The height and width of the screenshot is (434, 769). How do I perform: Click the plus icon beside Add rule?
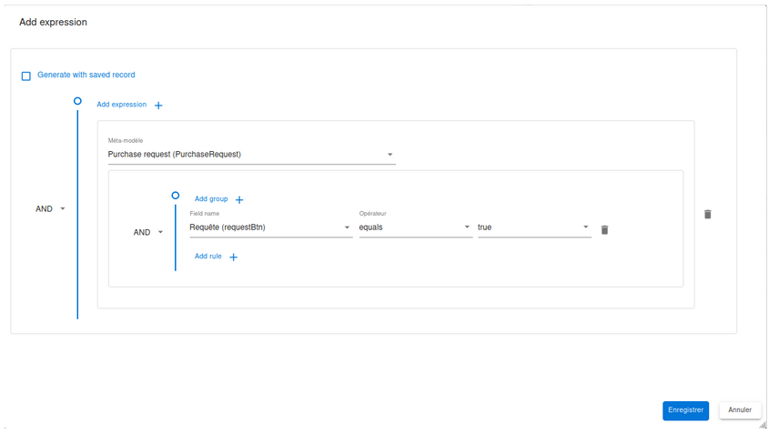pyautogui.click(x=233, y=257)
